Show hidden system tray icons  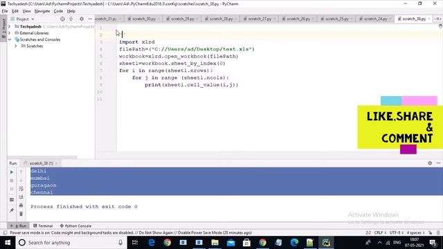[379, 243]
